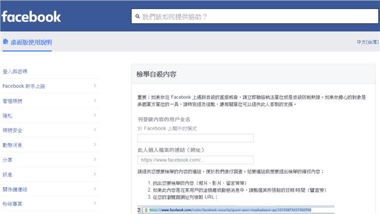Screen dimensions: 380x214
Task: Open the 訊息 sidebar item
Action: pos(8,175)
